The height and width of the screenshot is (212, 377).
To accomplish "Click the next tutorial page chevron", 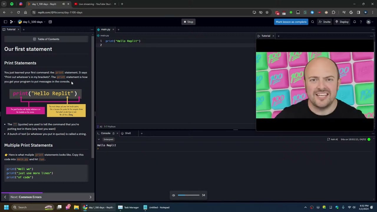I will 90,197.
